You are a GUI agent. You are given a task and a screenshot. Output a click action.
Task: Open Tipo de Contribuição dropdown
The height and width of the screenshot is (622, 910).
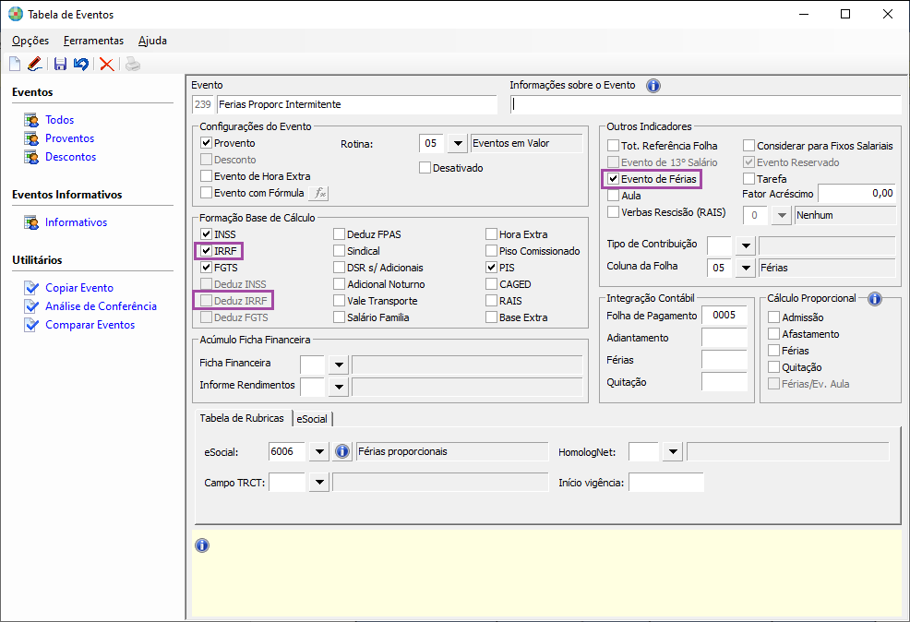(746, 246)
